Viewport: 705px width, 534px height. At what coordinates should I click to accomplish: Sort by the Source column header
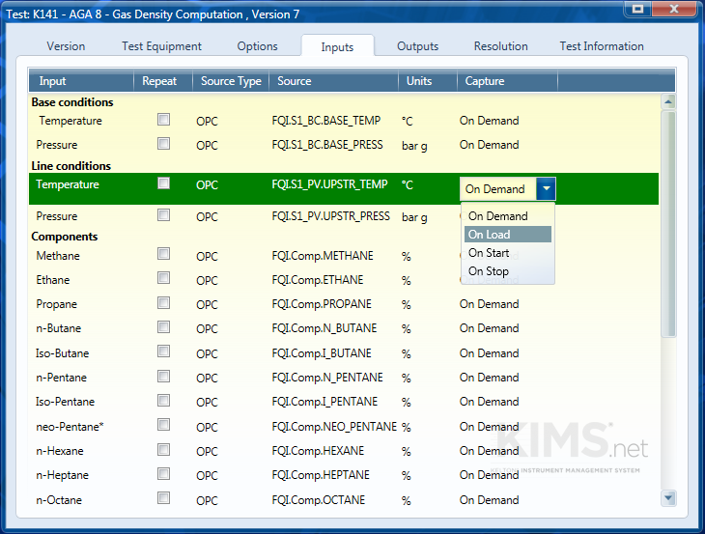coord(333,81)
